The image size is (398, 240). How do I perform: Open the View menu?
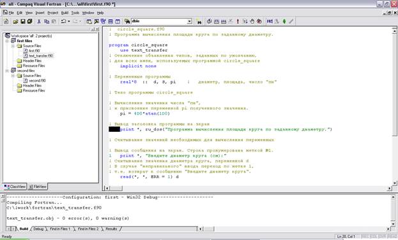point(29,13)
